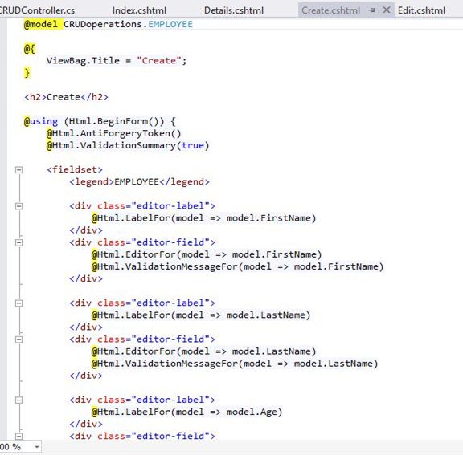Collapse the editor-label div above LastName LabelFor
This screenshot has width=463, height=455.
[19, 303]
